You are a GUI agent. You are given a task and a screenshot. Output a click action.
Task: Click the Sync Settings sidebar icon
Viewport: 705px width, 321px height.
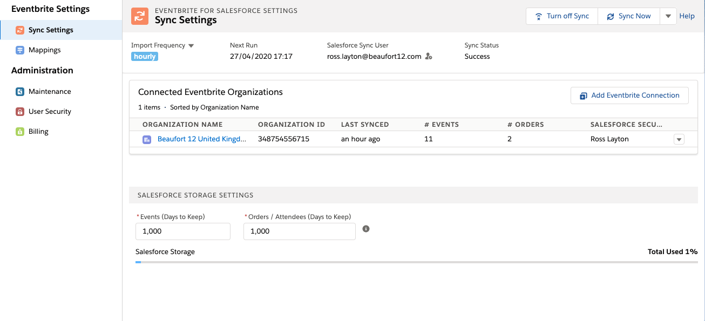coord(20,30)
